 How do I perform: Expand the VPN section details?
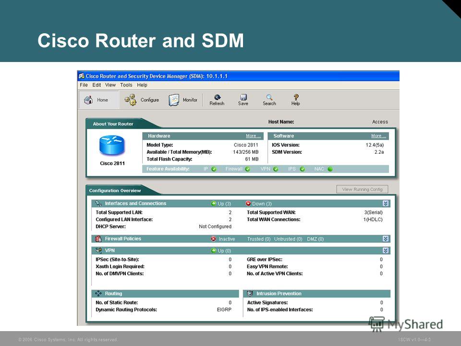tap(386, 250)
